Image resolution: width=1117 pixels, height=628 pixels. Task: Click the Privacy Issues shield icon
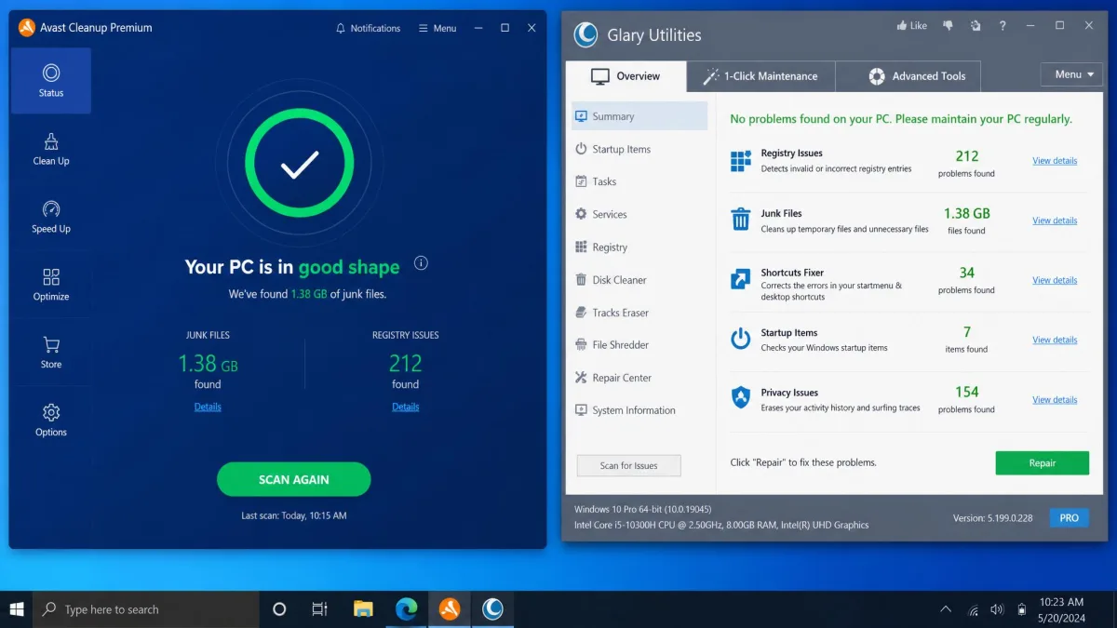point(741,398)
